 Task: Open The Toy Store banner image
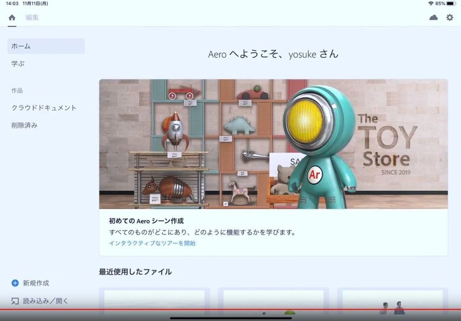click(273, 144)
